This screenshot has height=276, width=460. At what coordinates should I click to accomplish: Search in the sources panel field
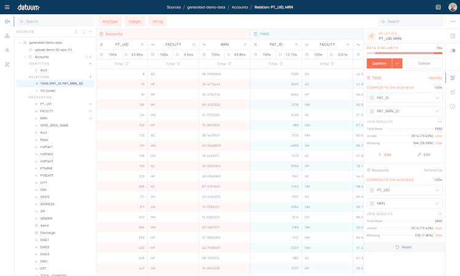pos(55,21)
